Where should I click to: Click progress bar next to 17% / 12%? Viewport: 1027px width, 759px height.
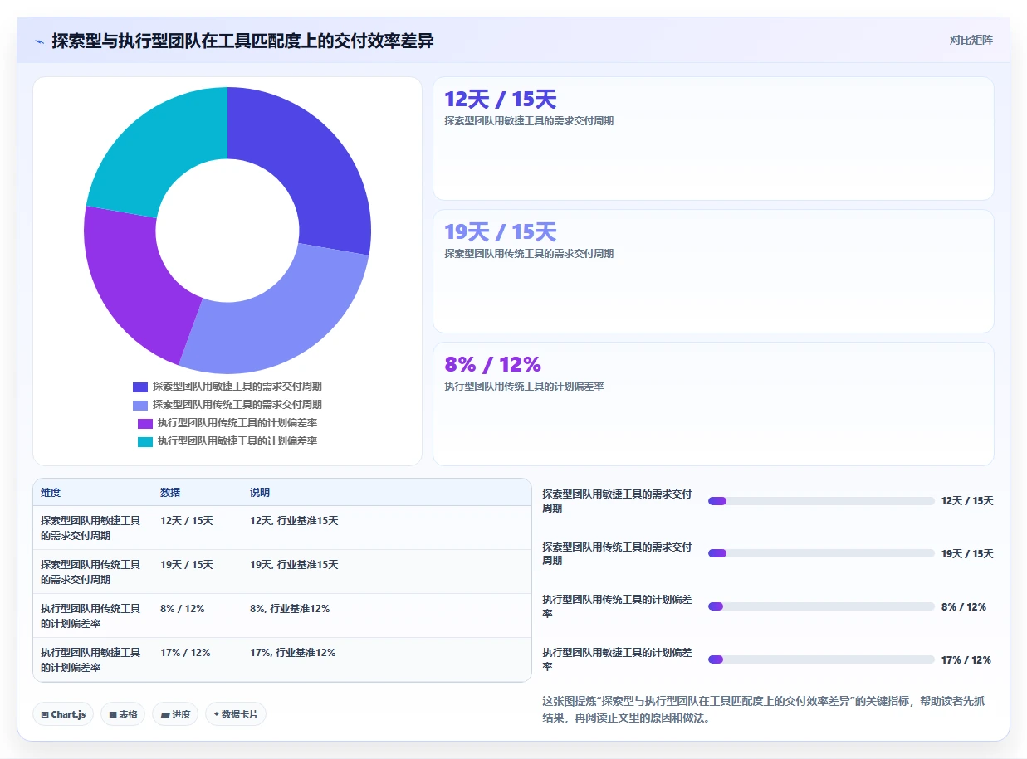coord(821,659)
